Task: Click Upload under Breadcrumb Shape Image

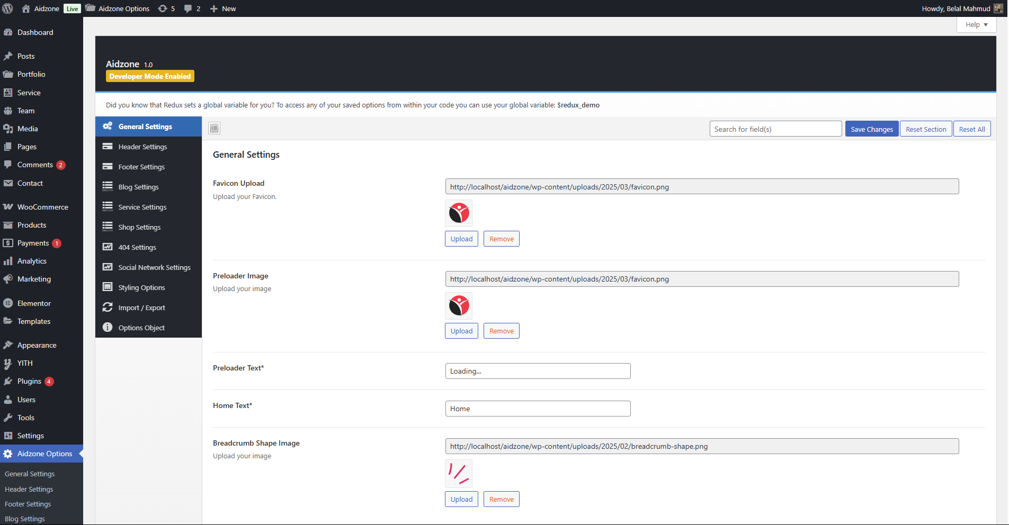Action: coord(461,499)
